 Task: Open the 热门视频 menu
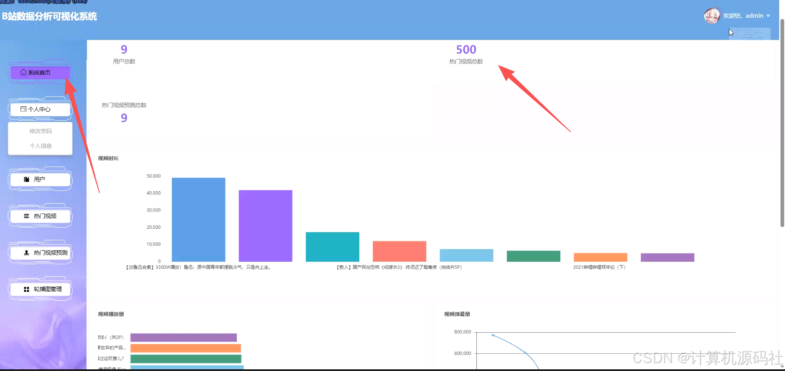(x=40, y=216)
